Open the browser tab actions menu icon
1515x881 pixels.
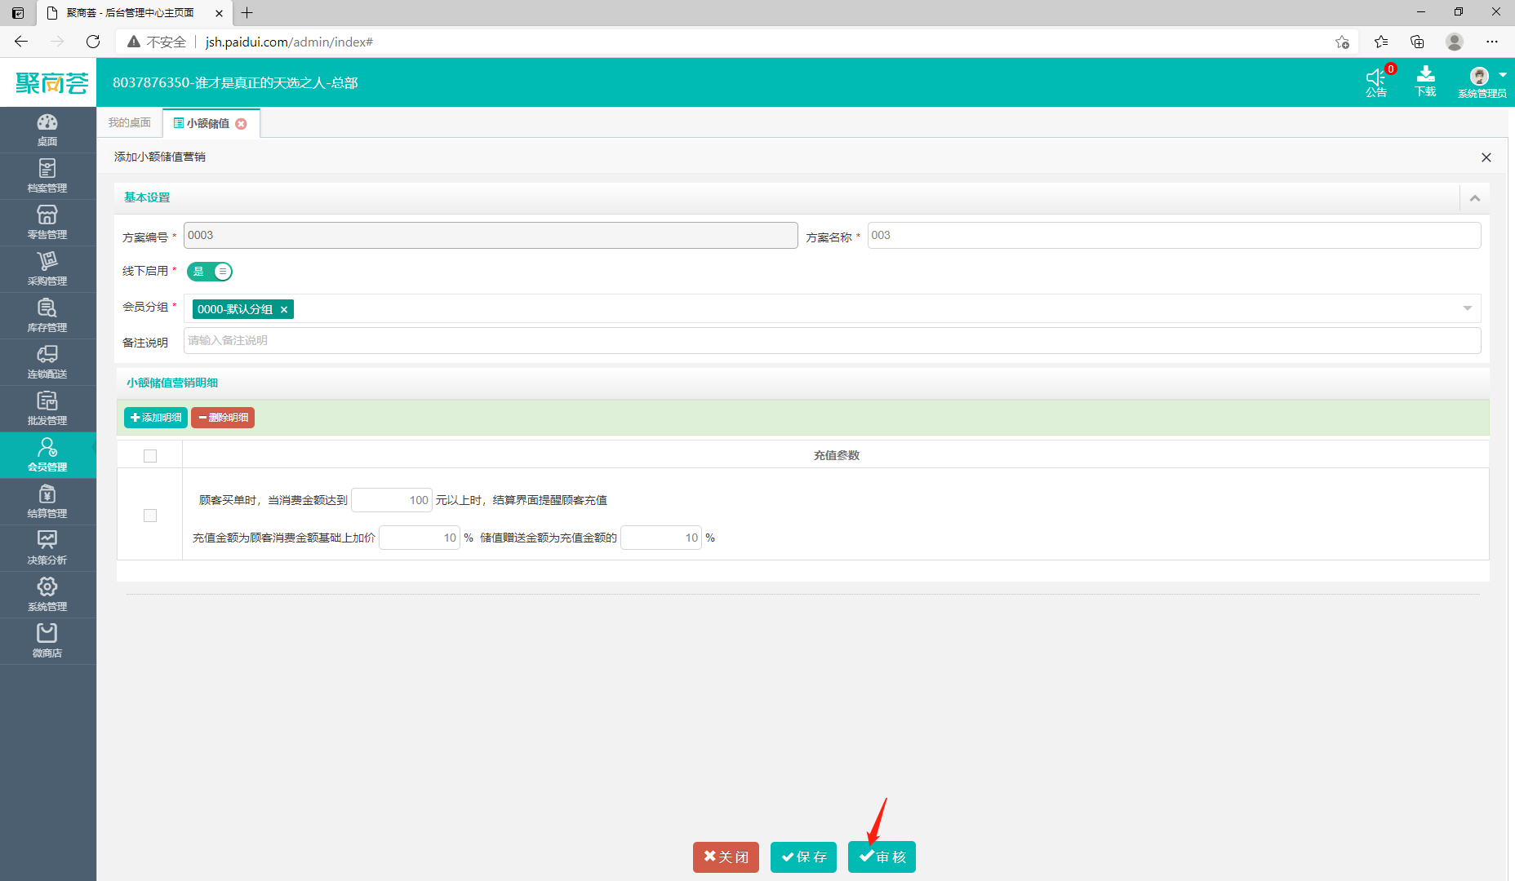[x=18, y=13]
